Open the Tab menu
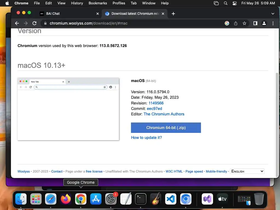 click(133, 3)
